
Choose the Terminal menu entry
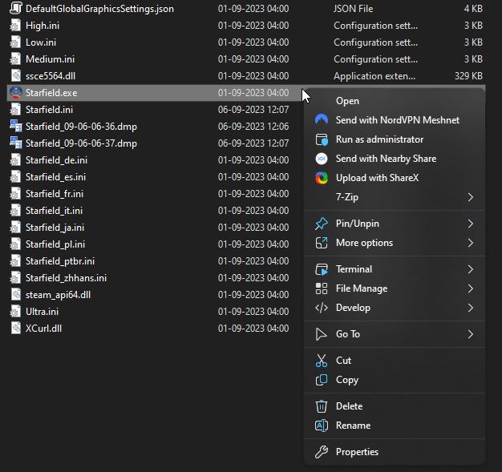(394, 269)
